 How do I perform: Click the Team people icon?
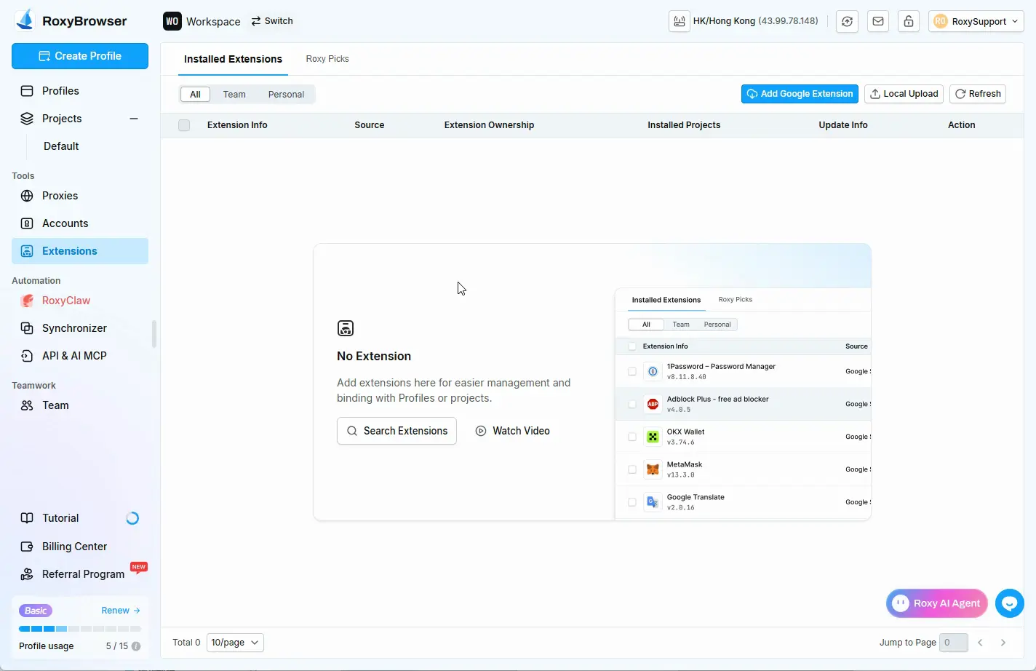27,405
